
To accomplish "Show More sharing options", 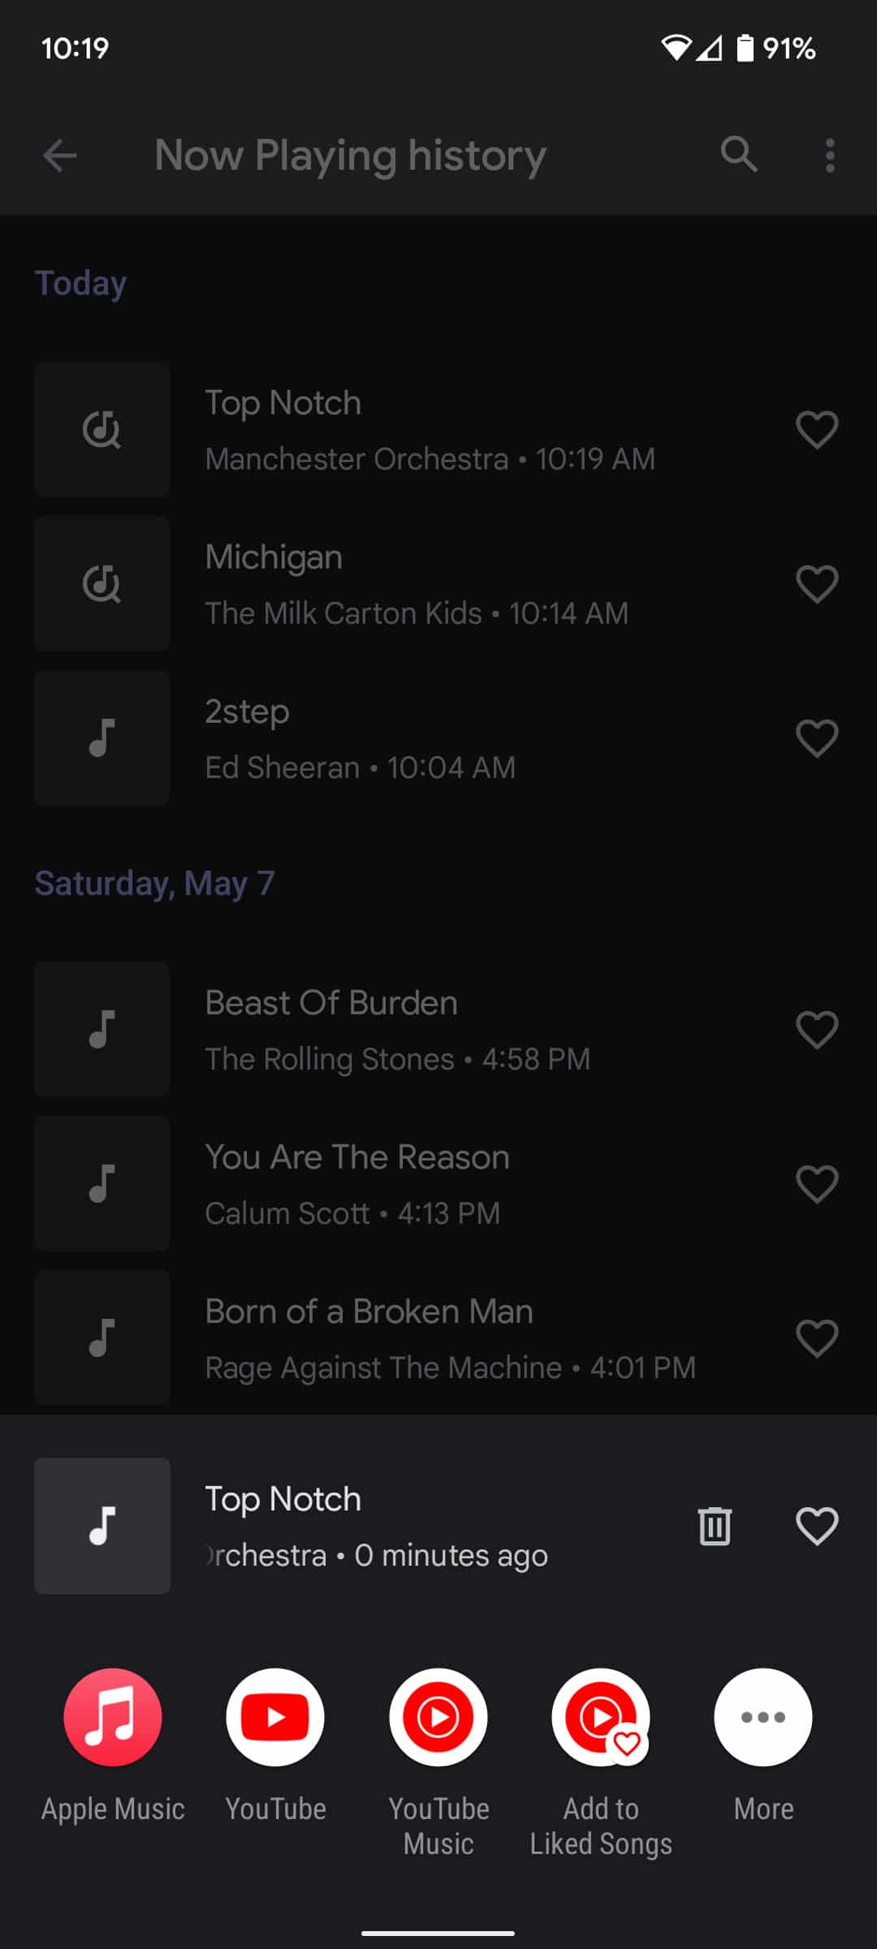I will 763,1717.
